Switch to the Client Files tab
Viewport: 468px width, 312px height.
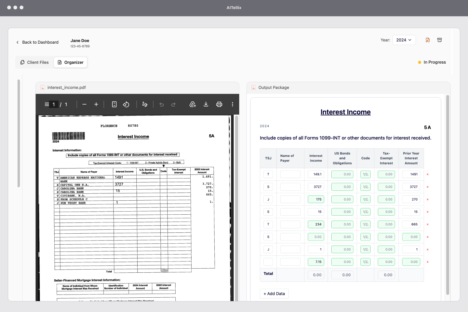(x=34, y=62)
